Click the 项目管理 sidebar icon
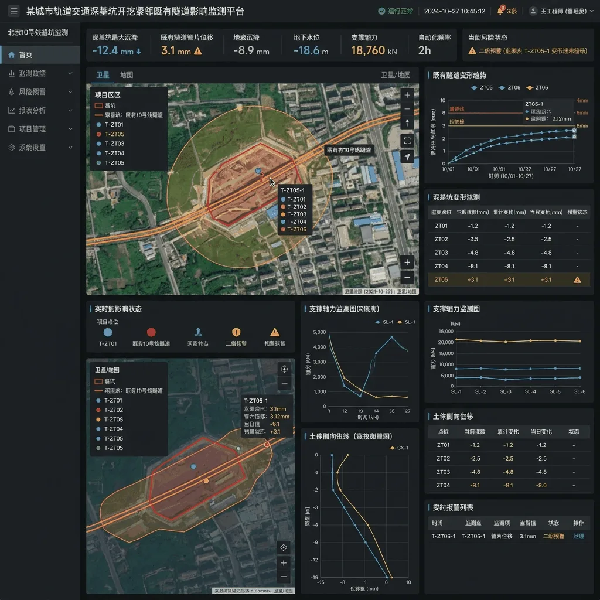 (12, 129)
